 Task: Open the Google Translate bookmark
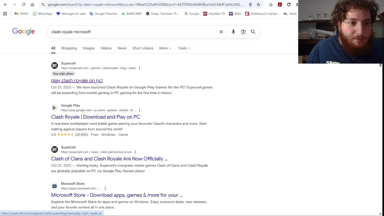coord(103,13)
